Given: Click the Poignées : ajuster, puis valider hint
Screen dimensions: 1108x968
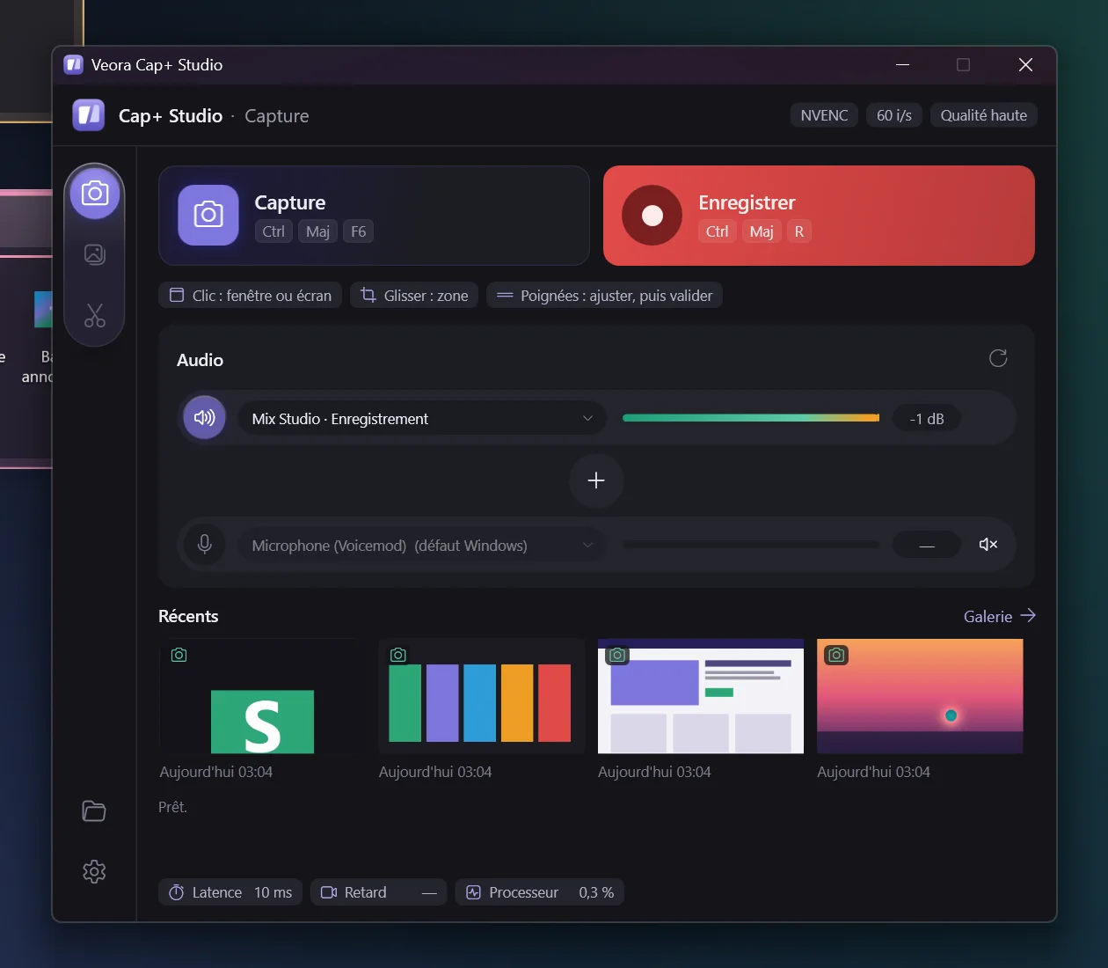Looking at the screenshot, I should click(x=605, y=296).
